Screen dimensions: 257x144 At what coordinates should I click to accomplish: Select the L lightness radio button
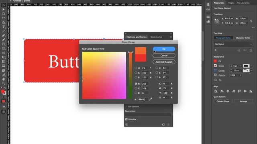pos(157,68)
